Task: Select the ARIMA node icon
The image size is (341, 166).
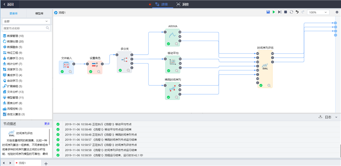Action: (173, 35)
